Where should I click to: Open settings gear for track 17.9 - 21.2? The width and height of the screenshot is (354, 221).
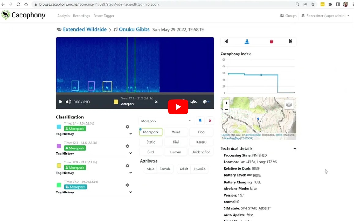[127, 166]
